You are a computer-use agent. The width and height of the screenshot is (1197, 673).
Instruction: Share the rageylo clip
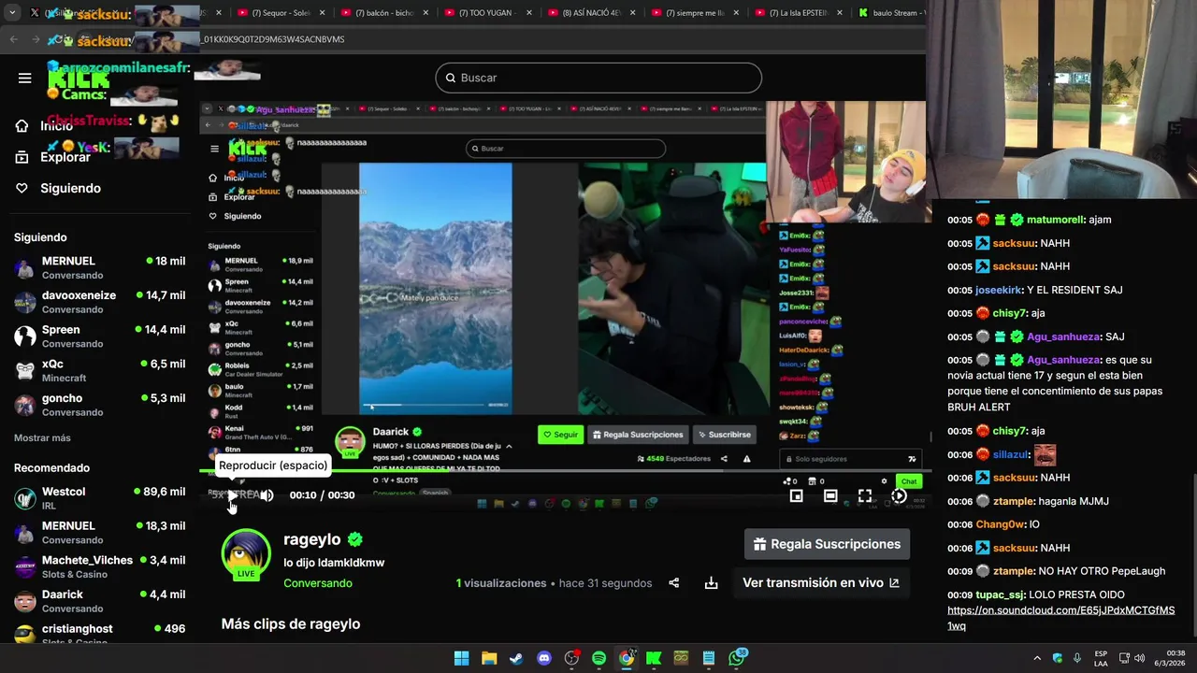coord(673,583)
